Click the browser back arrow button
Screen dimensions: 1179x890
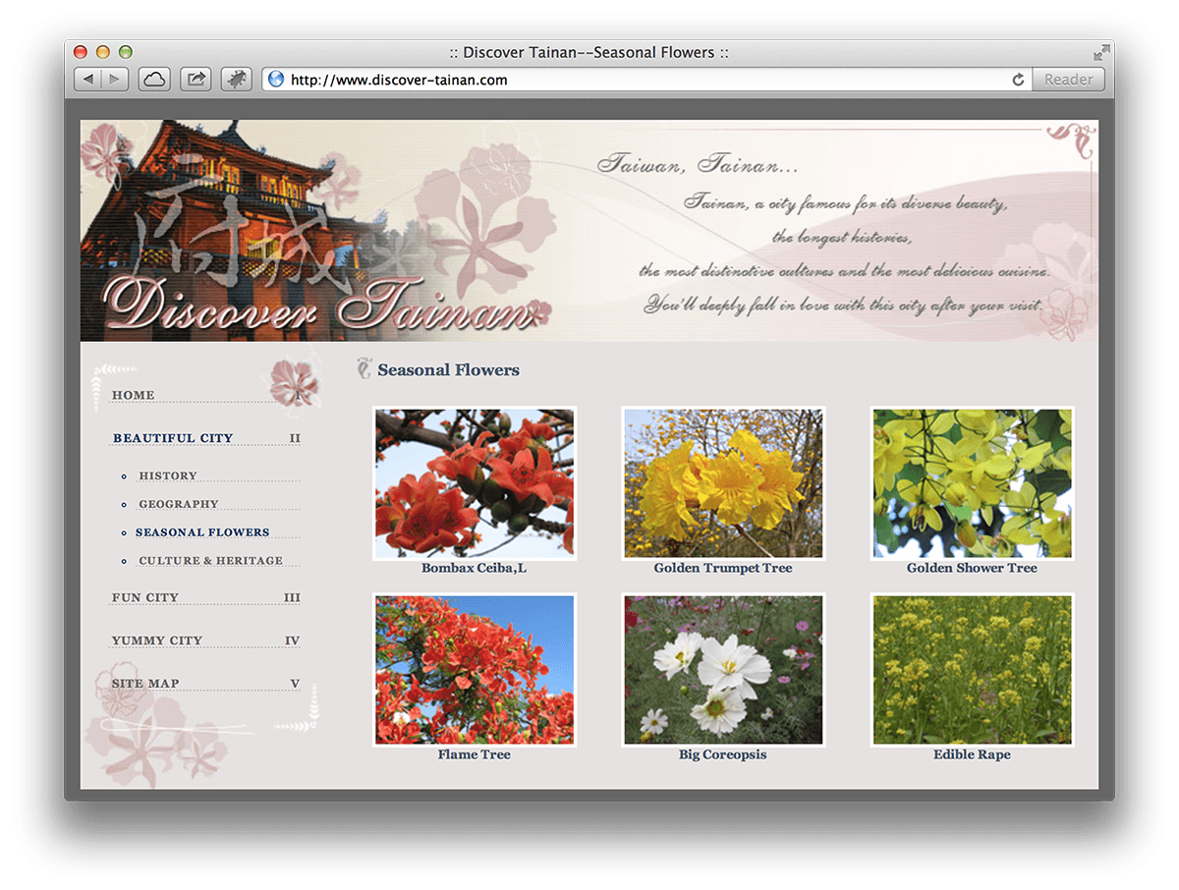click(88, 80)
